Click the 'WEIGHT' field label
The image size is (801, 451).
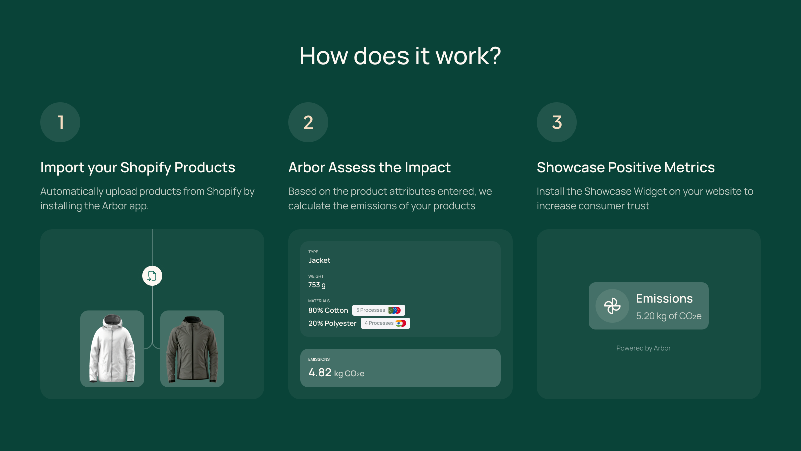(316, 276)
